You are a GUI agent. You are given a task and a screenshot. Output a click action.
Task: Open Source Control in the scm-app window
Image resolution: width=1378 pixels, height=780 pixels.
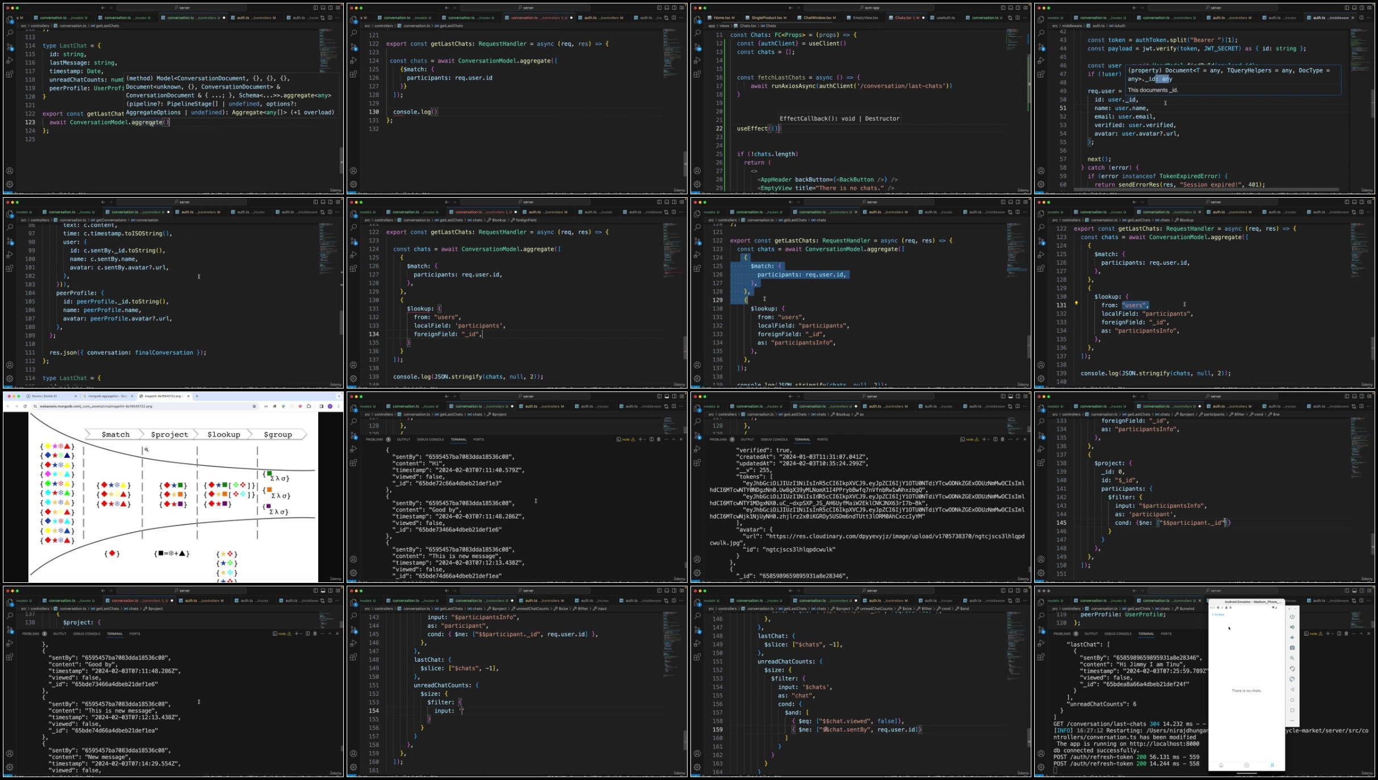pyautogui.click(x=697, y=47)
